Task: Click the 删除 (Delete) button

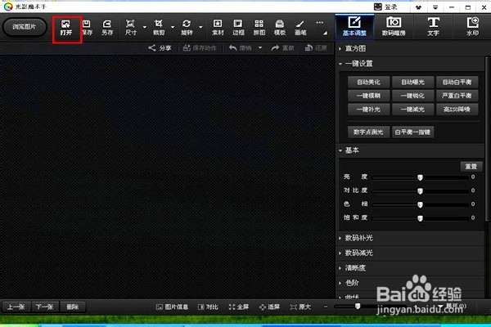Action: 72,307
